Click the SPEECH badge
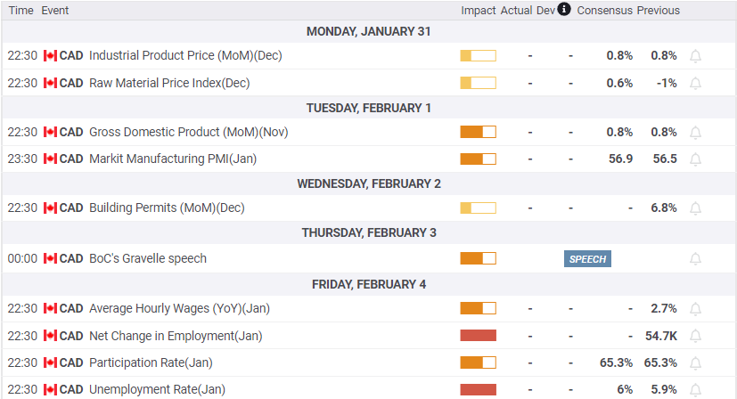737x399 pixels. (587, 259)
